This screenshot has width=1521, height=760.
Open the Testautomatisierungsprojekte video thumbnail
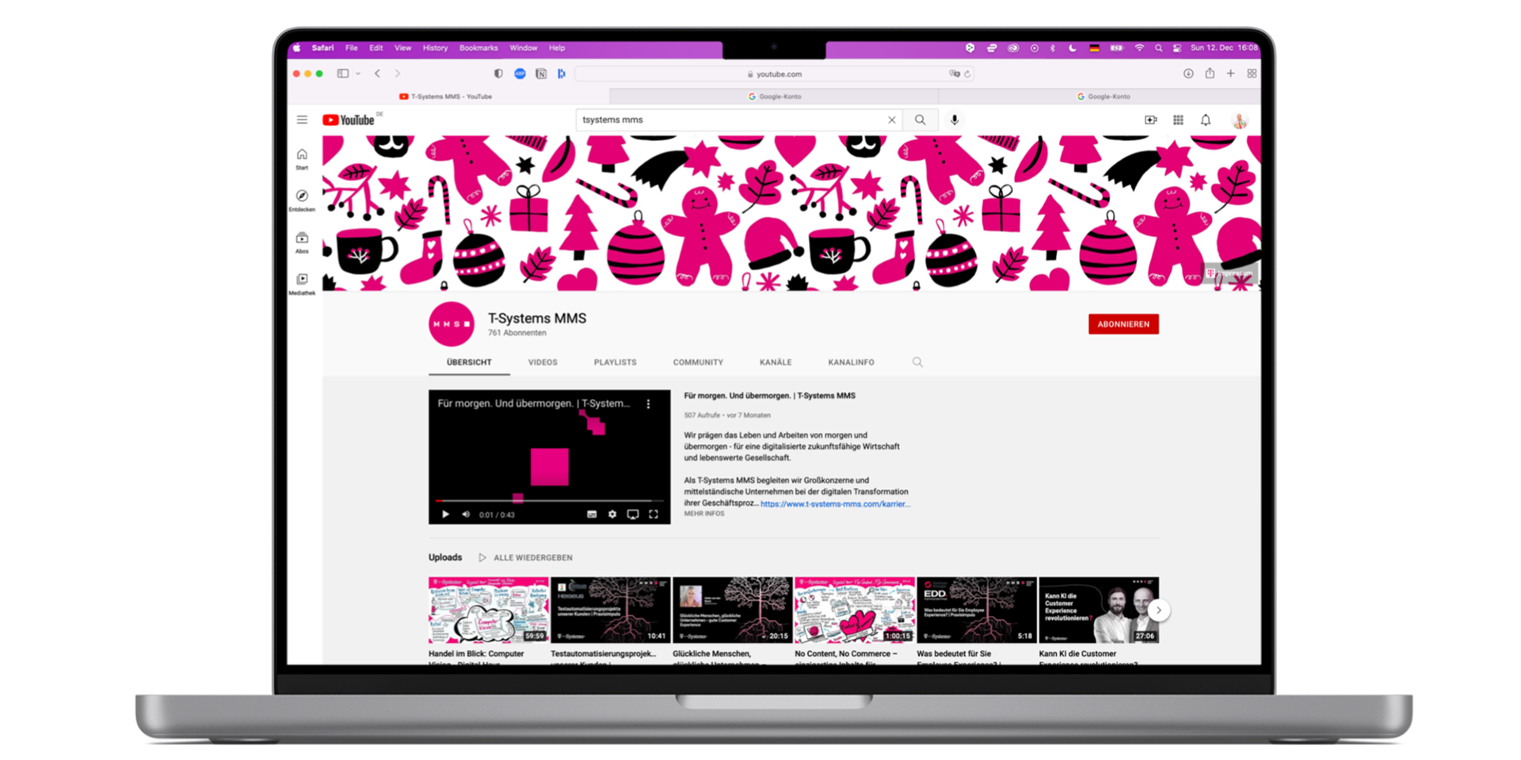click(x=611, y=610)
